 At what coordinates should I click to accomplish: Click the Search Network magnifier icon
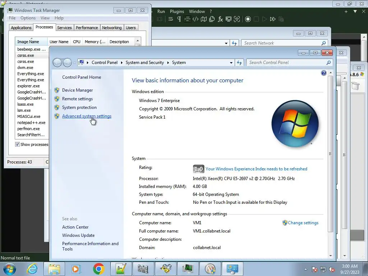[x=323, y=43]
